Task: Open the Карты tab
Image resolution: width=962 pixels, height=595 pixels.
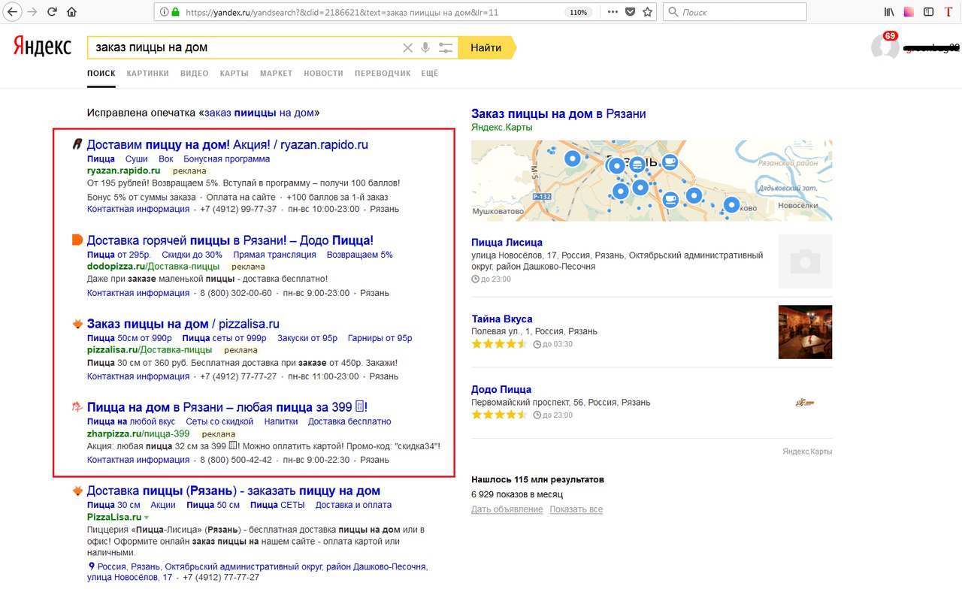Action: tap(234, 74)
